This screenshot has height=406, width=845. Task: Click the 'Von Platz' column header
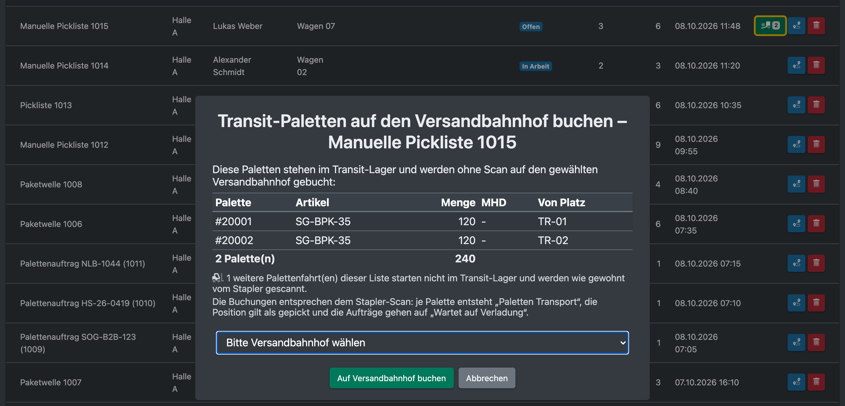click(x=561, y=202)
